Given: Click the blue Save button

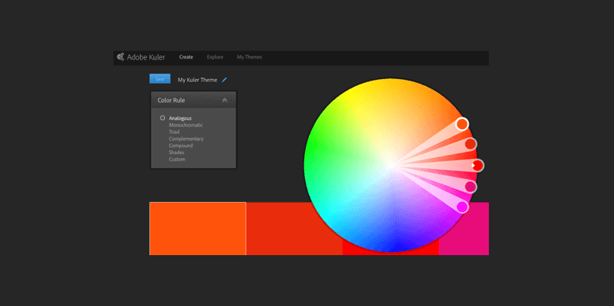Looking at the screenshot, I should point(160,79).
